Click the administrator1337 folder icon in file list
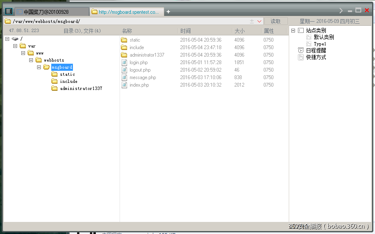 point(124,55)
